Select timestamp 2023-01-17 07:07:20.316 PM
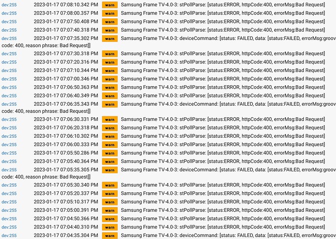This screenshot has height=239, width=336. pos(66,62)
